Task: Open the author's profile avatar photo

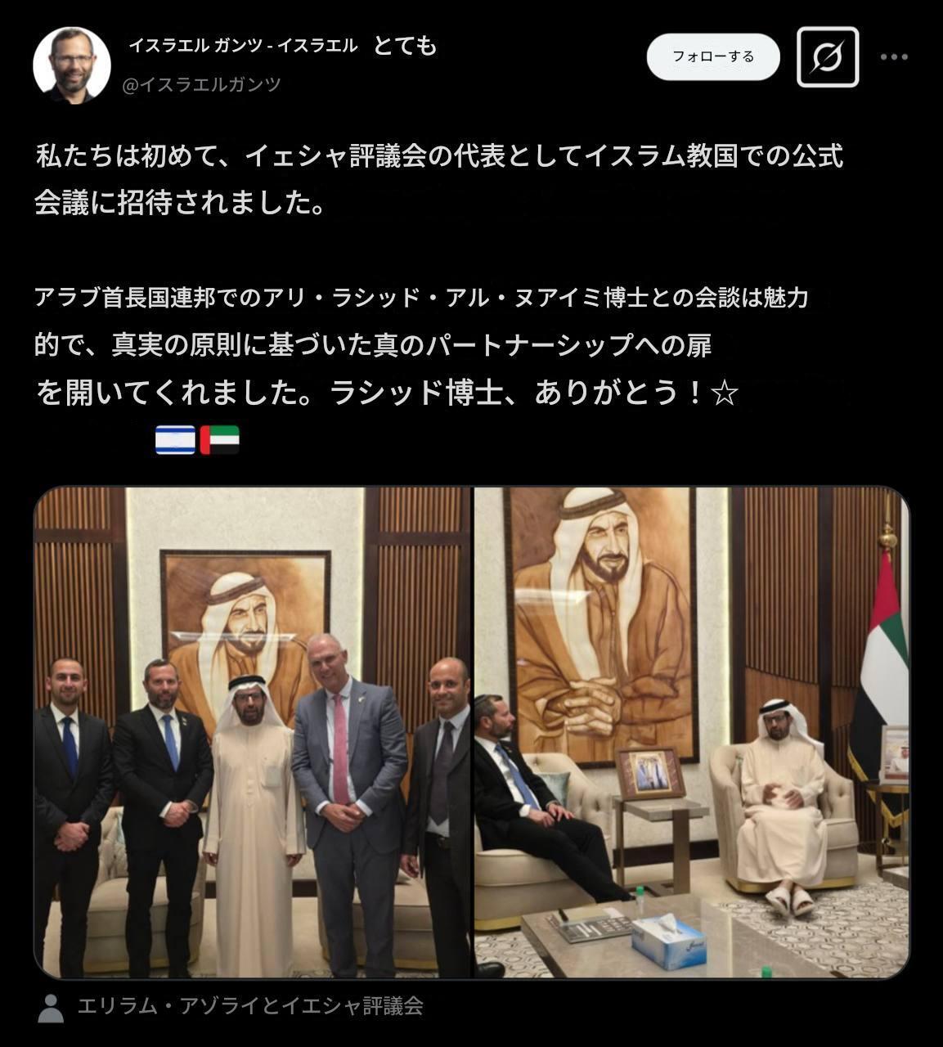Action: pos(72,65)
